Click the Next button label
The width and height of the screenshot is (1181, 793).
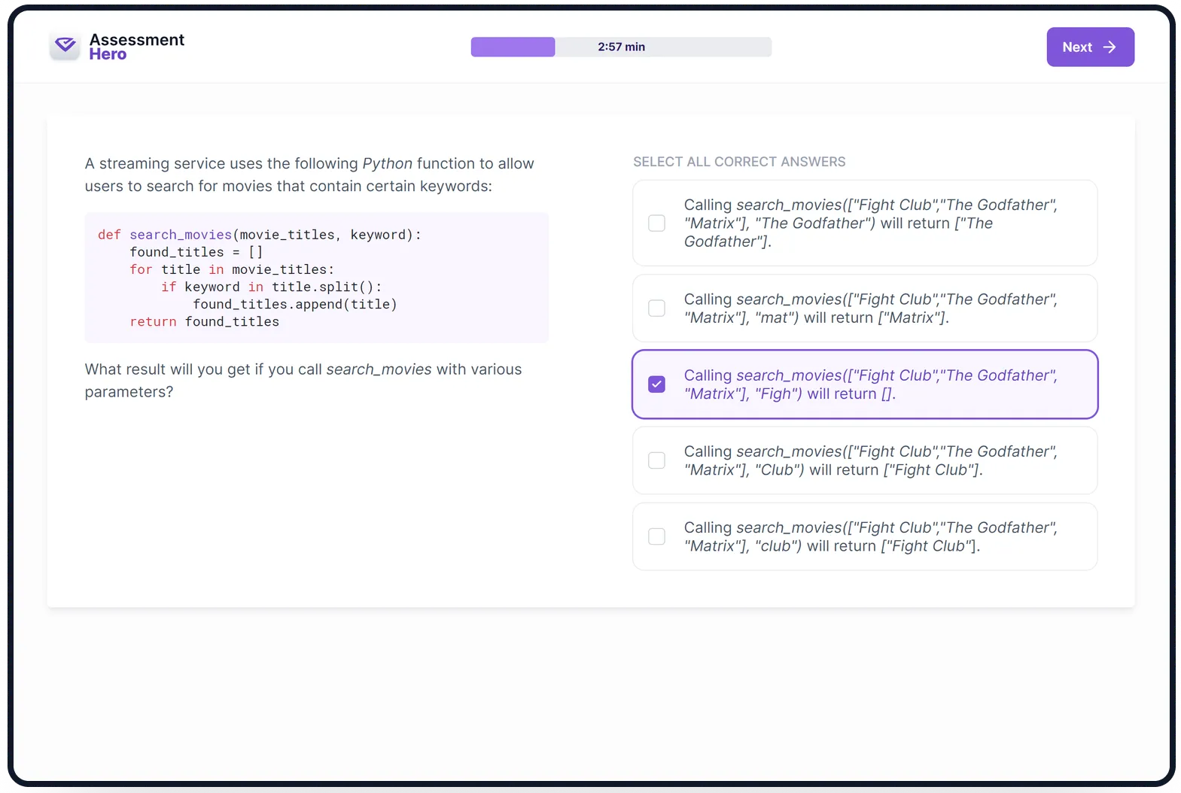point(1076,47)
